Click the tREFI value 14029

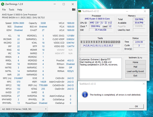[x=43, y=82]
